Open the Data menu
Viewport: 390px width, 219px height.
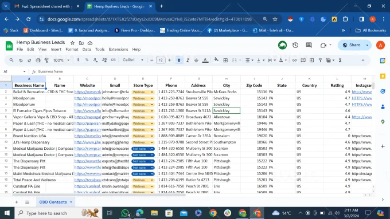(87, 49)
